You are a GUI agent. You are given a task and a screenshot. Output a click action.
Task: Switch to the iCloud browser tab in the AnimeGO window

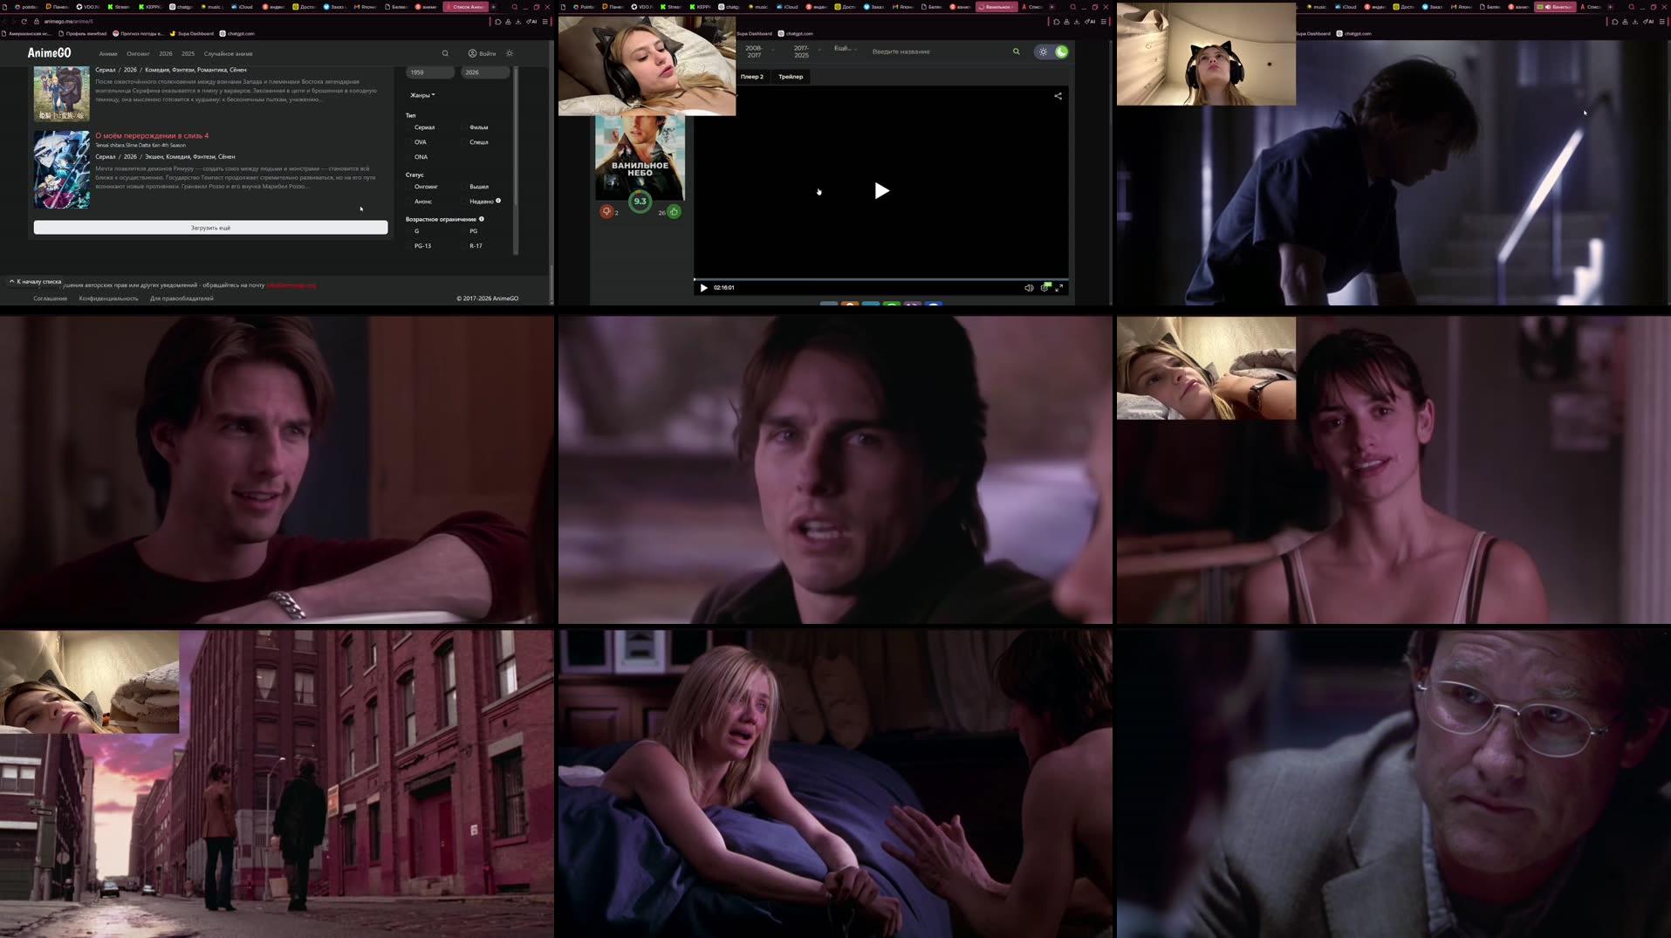(x=244, y=7)
